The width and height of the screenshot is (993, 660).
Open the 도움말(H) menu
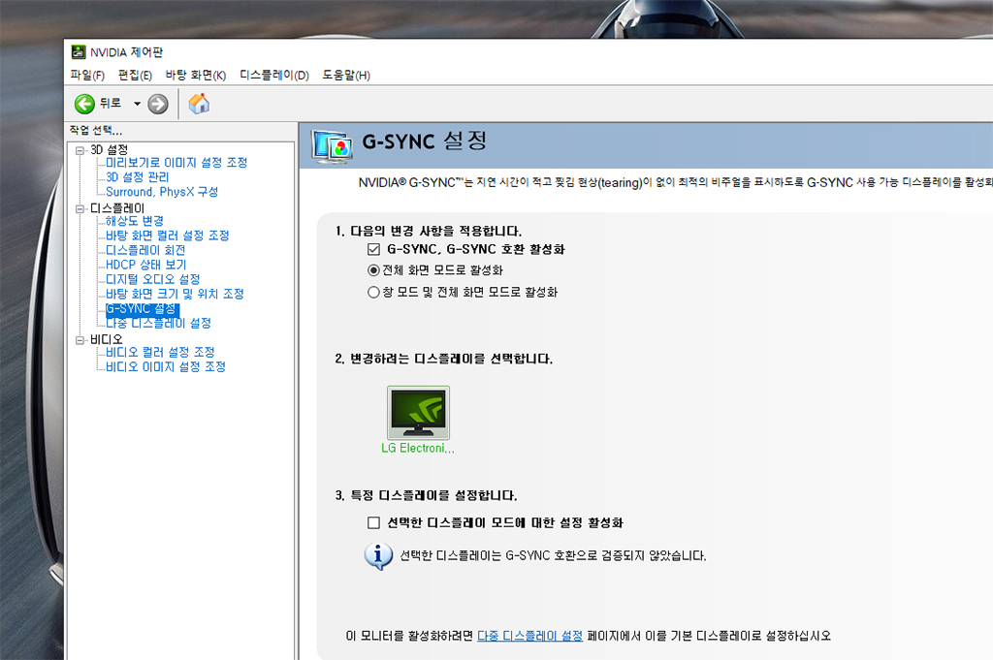[x=346, y=76]
